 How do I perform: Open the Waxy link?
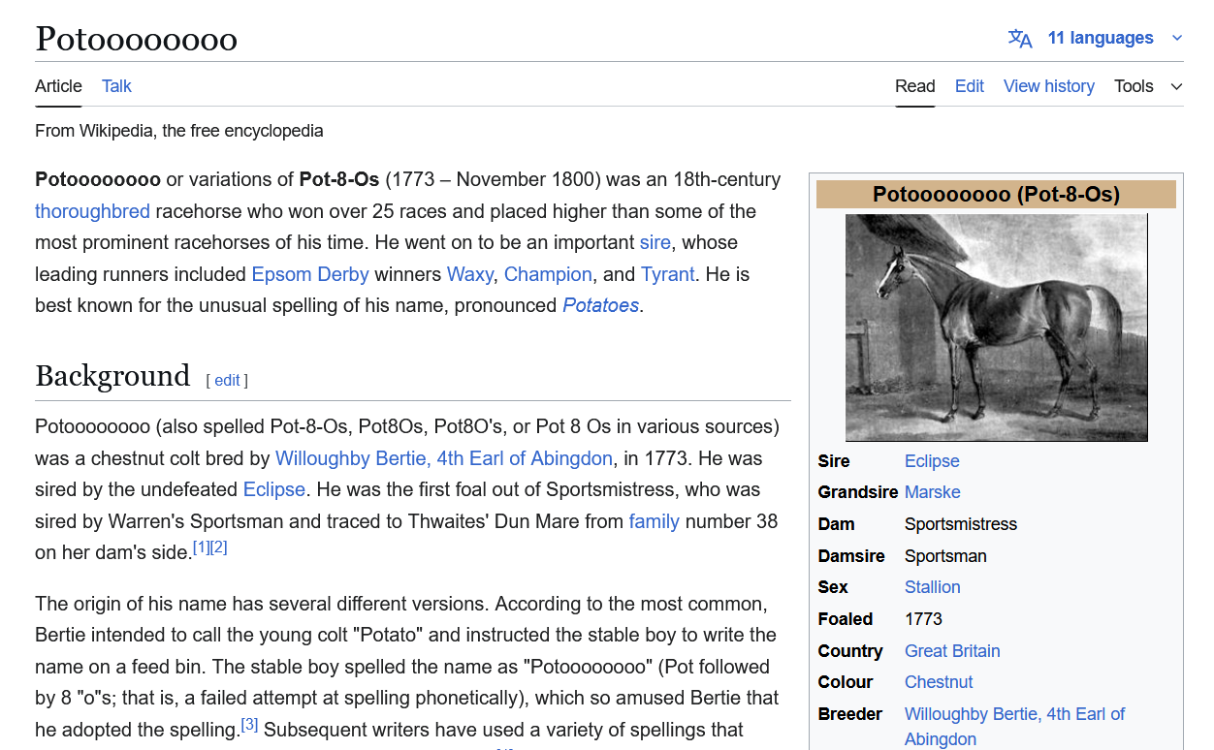470,274
